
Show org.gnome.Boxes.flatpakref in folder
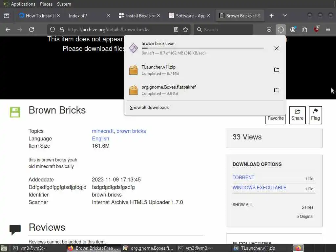pos(277,90)
